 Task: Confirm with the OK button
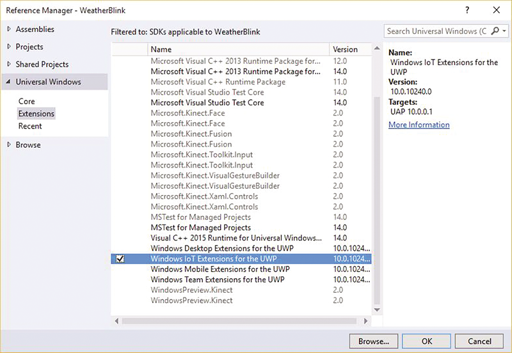click(x=426, y=341)
